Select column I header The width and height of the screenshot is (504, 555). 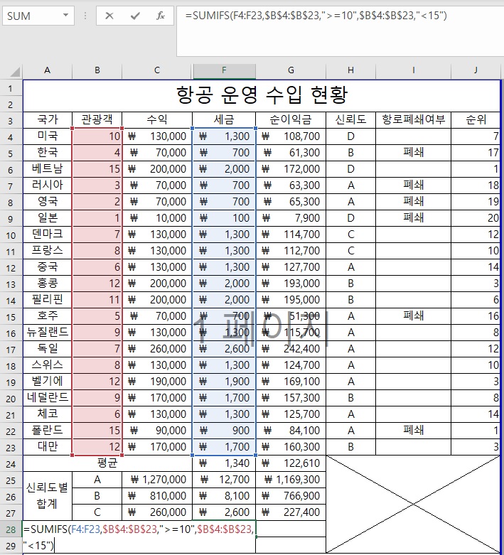(413, 70)
